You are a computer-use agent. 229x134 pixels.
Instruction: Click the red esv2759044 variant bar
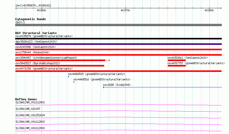click(x=118, y=55)
